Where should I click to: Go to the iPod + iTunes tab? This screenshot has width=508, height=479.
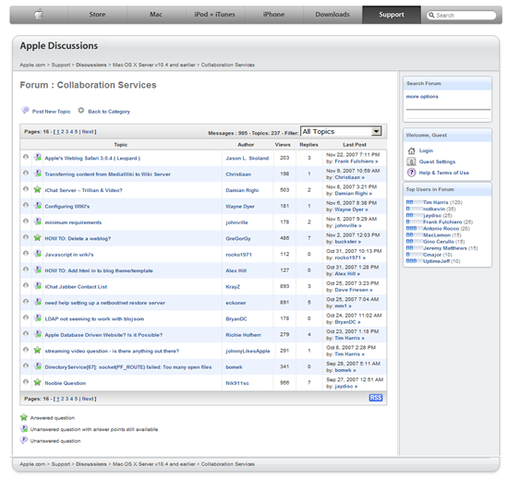(x=215, y=15)
